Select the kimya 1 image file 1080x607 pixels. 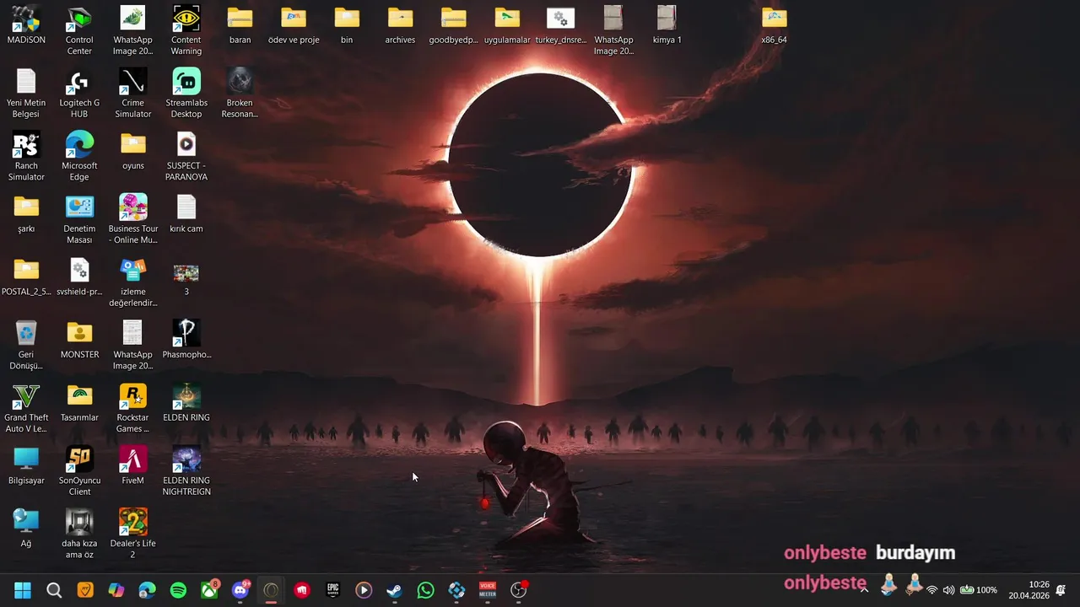pos(667,25)
